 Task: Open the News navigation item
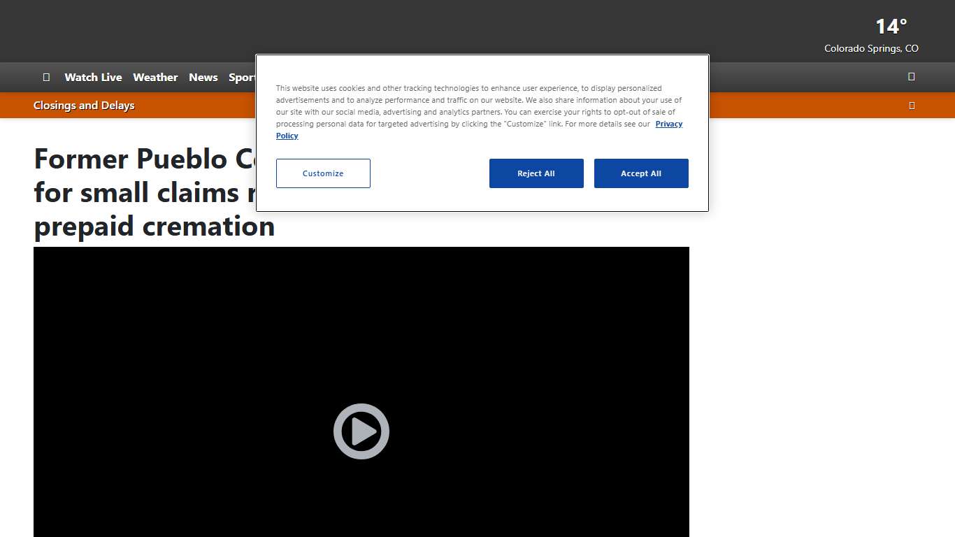click(x=203, y=78)
